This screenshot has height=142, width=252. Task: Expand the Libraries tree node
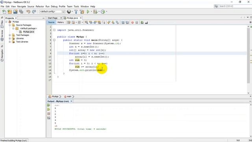10,39
